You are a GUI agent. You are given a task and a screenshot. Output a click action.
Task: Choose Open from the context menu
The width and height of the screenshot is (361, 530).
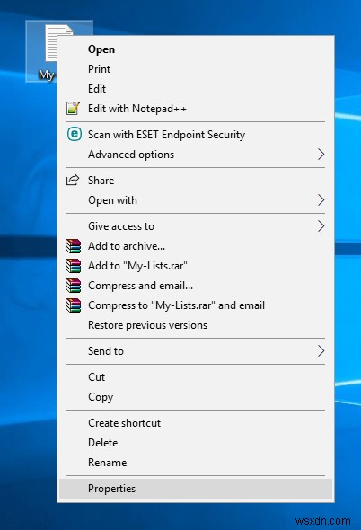pyautogui.click(x=196, y=49)
